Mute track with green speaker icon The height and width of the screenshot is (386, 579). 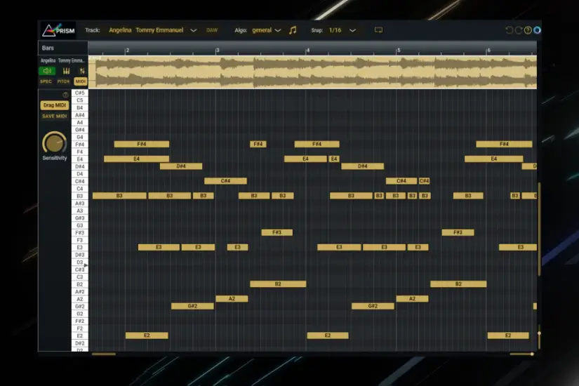[47, 71]
